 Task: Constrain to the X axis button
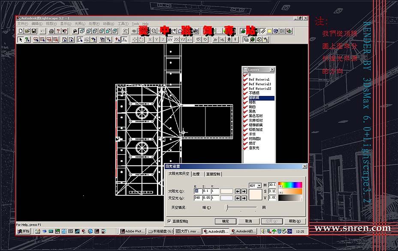tap(150, 39)
